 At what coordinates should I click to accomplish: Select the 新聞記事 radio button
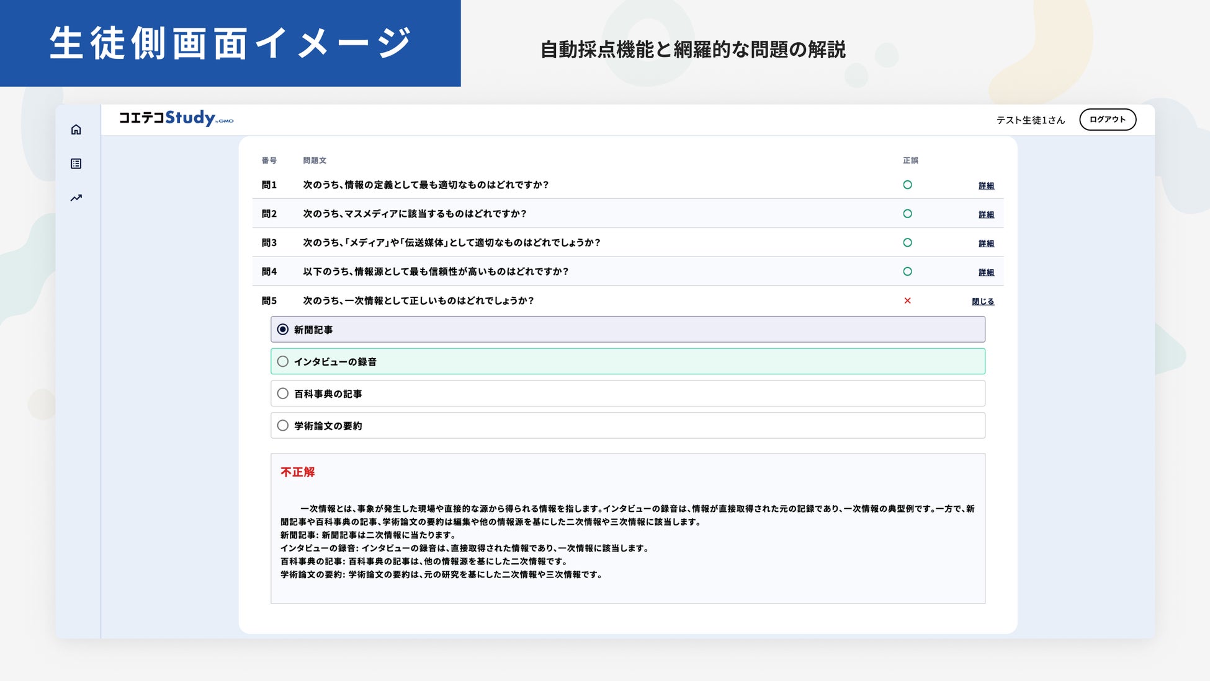283,330
